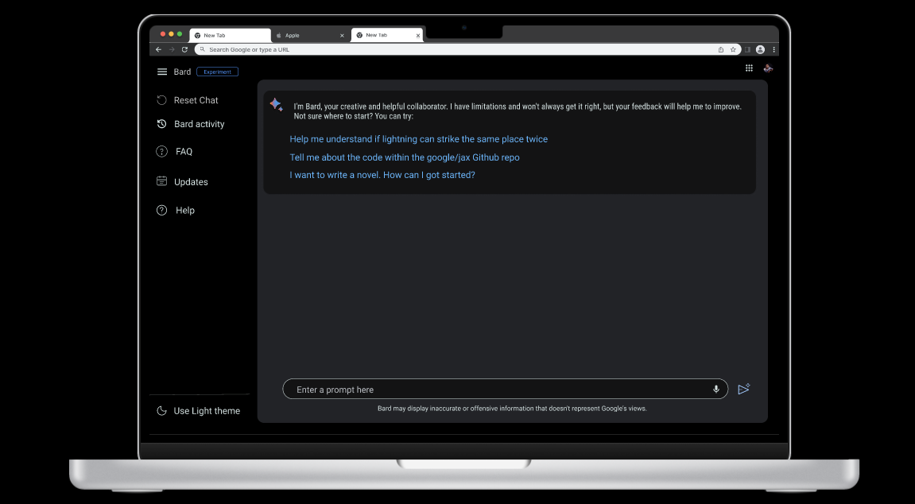The height and width of the screenshot is (504, 915).
Task: Open the Google apps grid
Action: tap(750, 68)
